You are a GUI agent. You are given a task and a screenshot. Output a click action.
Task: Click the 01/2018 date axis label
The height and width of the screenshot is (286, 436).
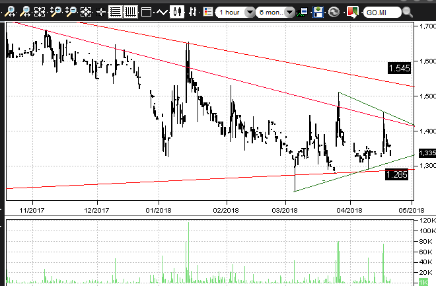(159, 211)
